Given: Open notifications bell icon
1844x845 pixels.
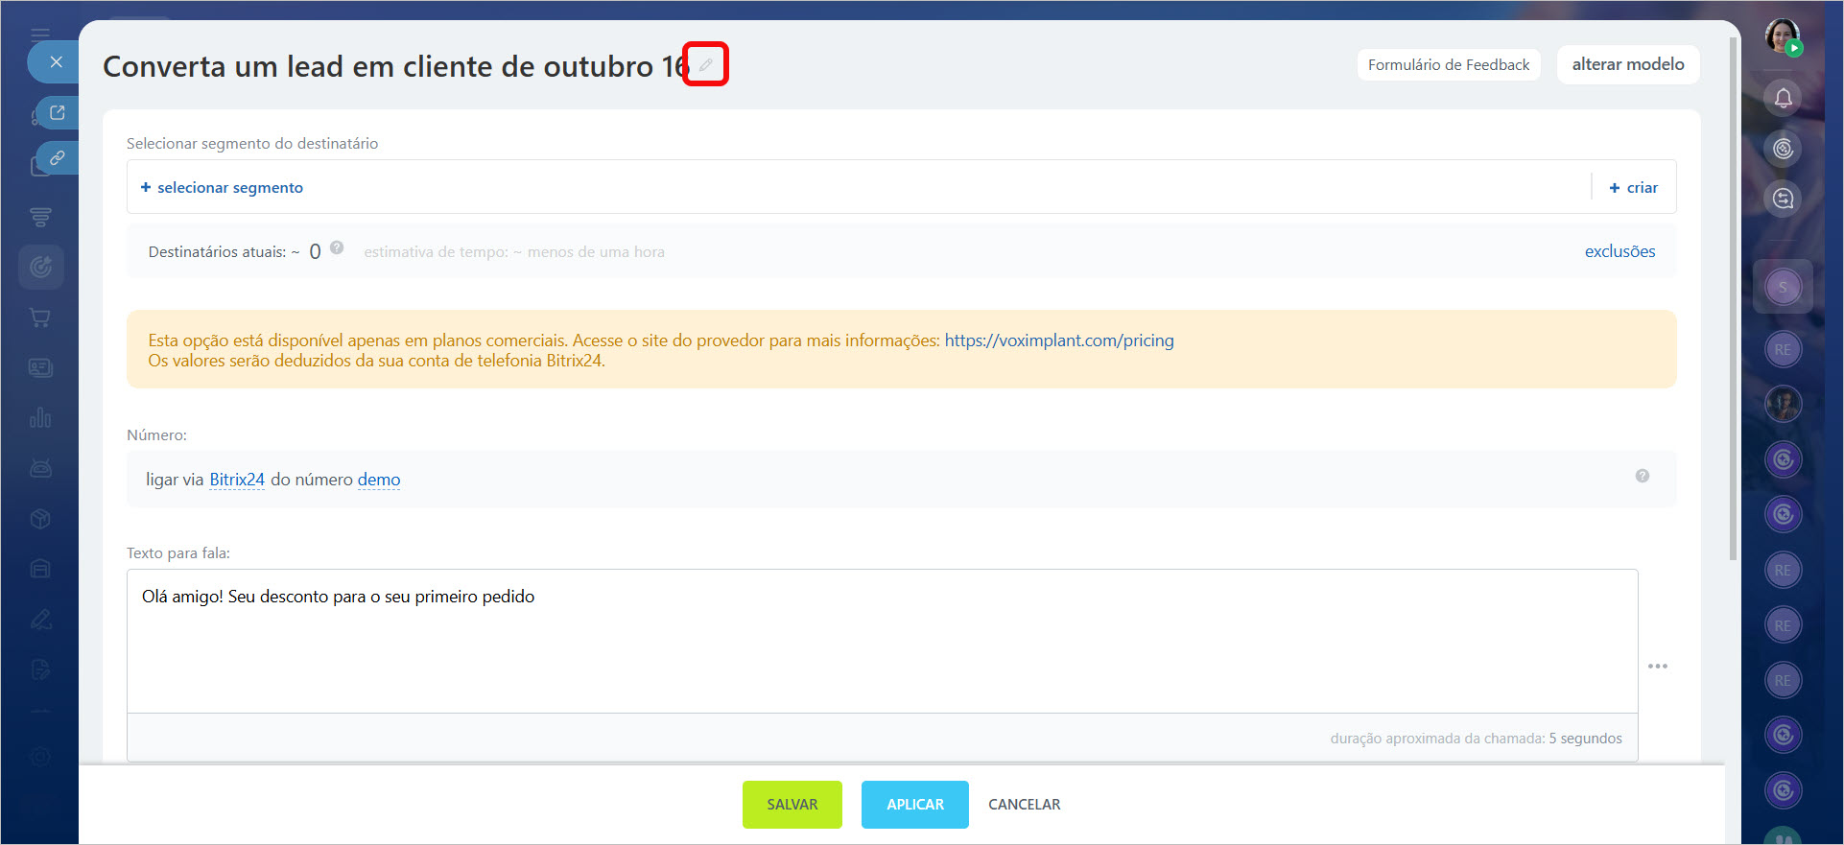Looking at the screenshot, I should coord(1783,98).
